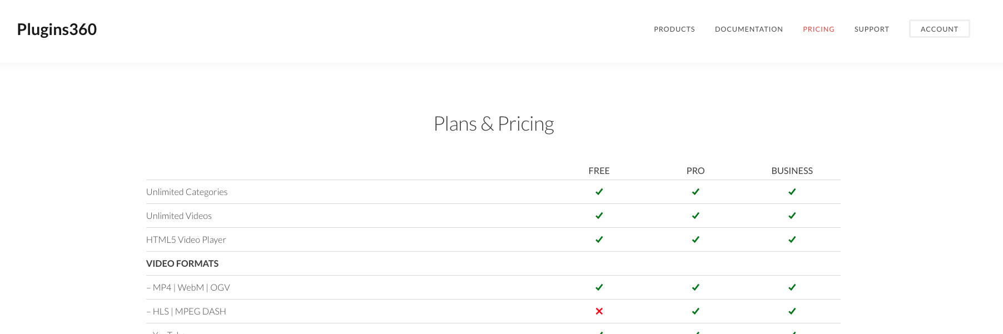
Task: Click Pro checkmark for HLS MPEG DASH
Action: [696, 311]
